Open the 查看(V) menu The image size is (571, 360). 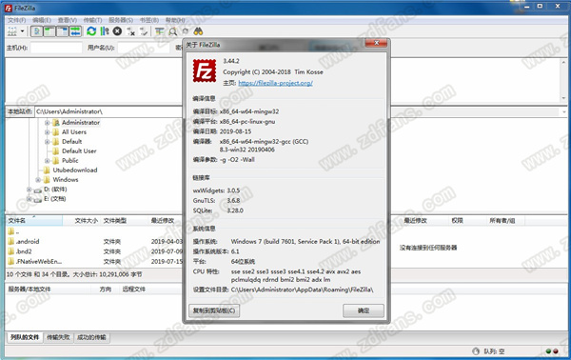[x=68, y=20]
